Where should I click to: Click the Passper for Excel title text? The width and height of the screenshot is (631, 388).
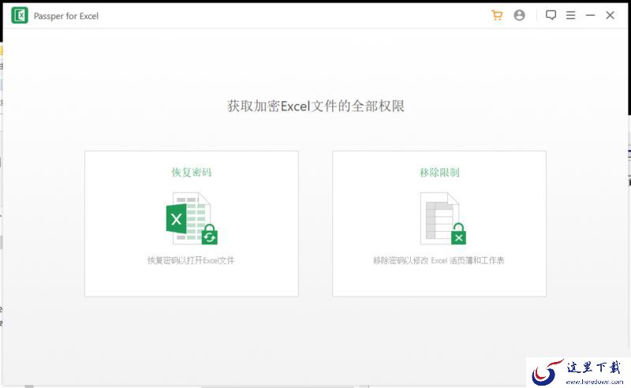pos(66,16)
